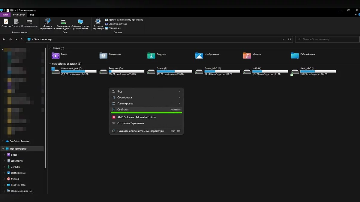The width and height of the screenshot is (360, 202).
Task: Select Локальный диск (C:) drive
Action: (56, 72)
